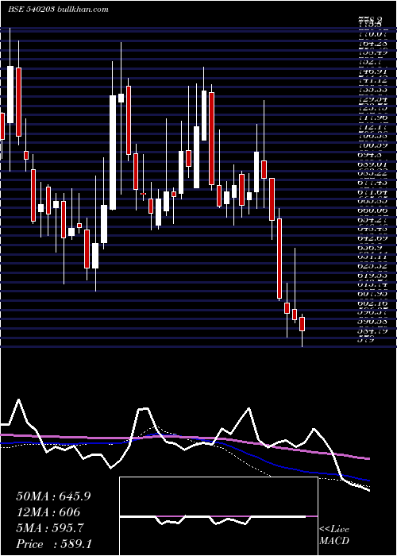Click the BSE 540208 bullkhan.com chart title
The image size is (397, 556).
tap(58, 10)
